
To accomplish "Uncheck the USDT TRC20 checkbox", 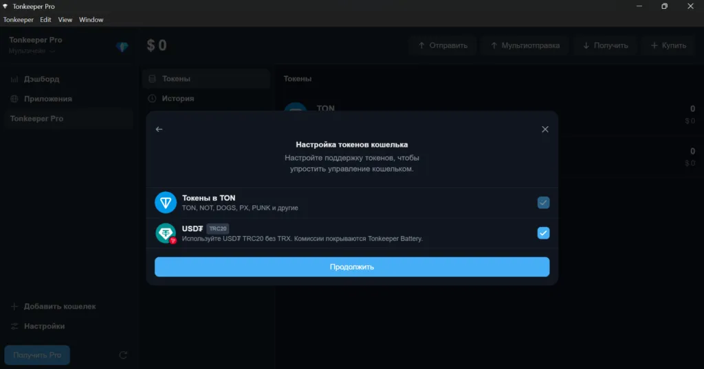I will coord(543,233).
